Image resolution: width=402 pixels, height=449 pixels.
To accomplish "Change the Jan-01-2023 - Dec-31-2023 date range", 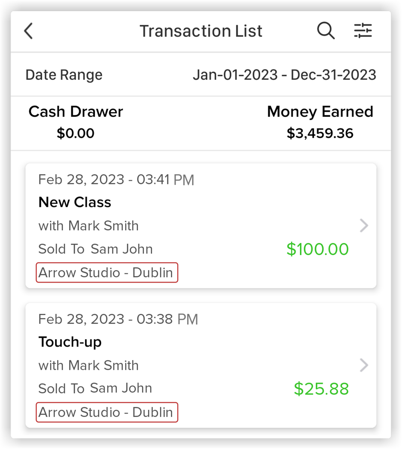I will point(285,75).
